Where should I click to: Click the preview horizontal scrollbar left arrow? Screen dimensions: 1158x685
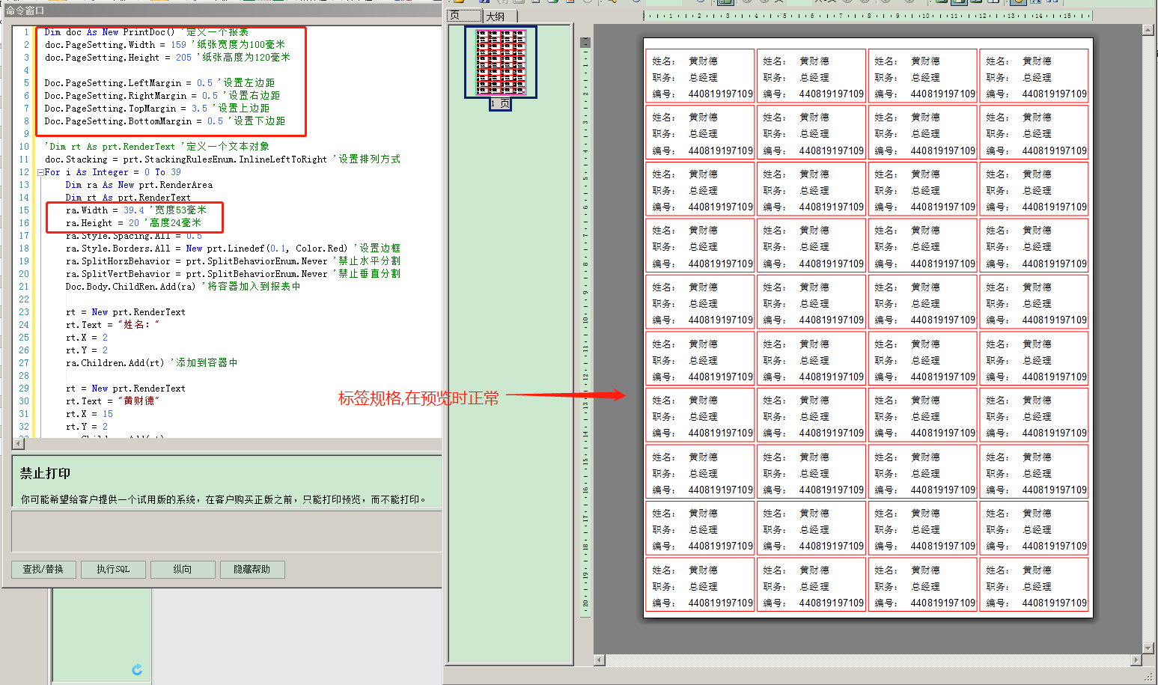[x=600, y=660]
